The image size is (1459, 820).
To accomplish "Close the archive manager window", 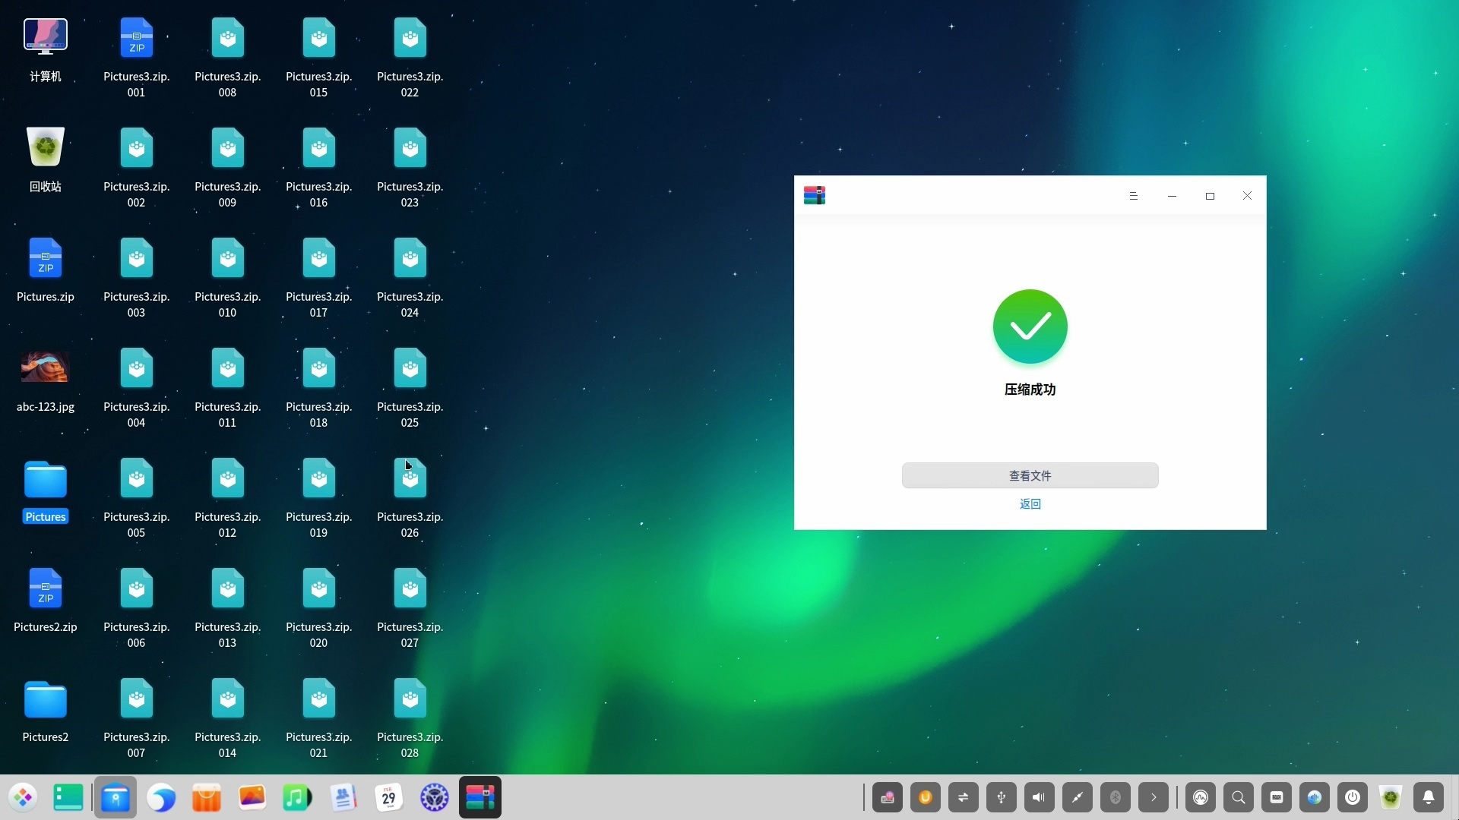I will [1247, 196].
